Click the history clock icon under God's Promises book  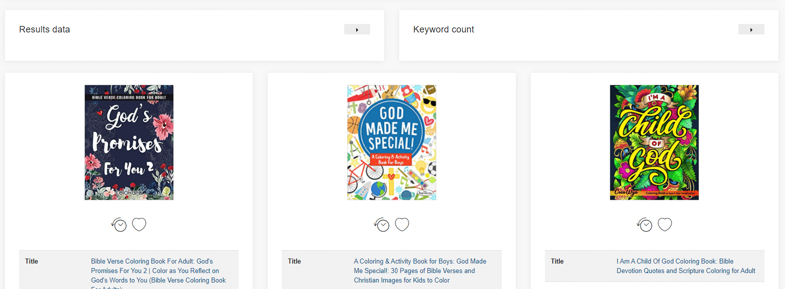point(119,225)
